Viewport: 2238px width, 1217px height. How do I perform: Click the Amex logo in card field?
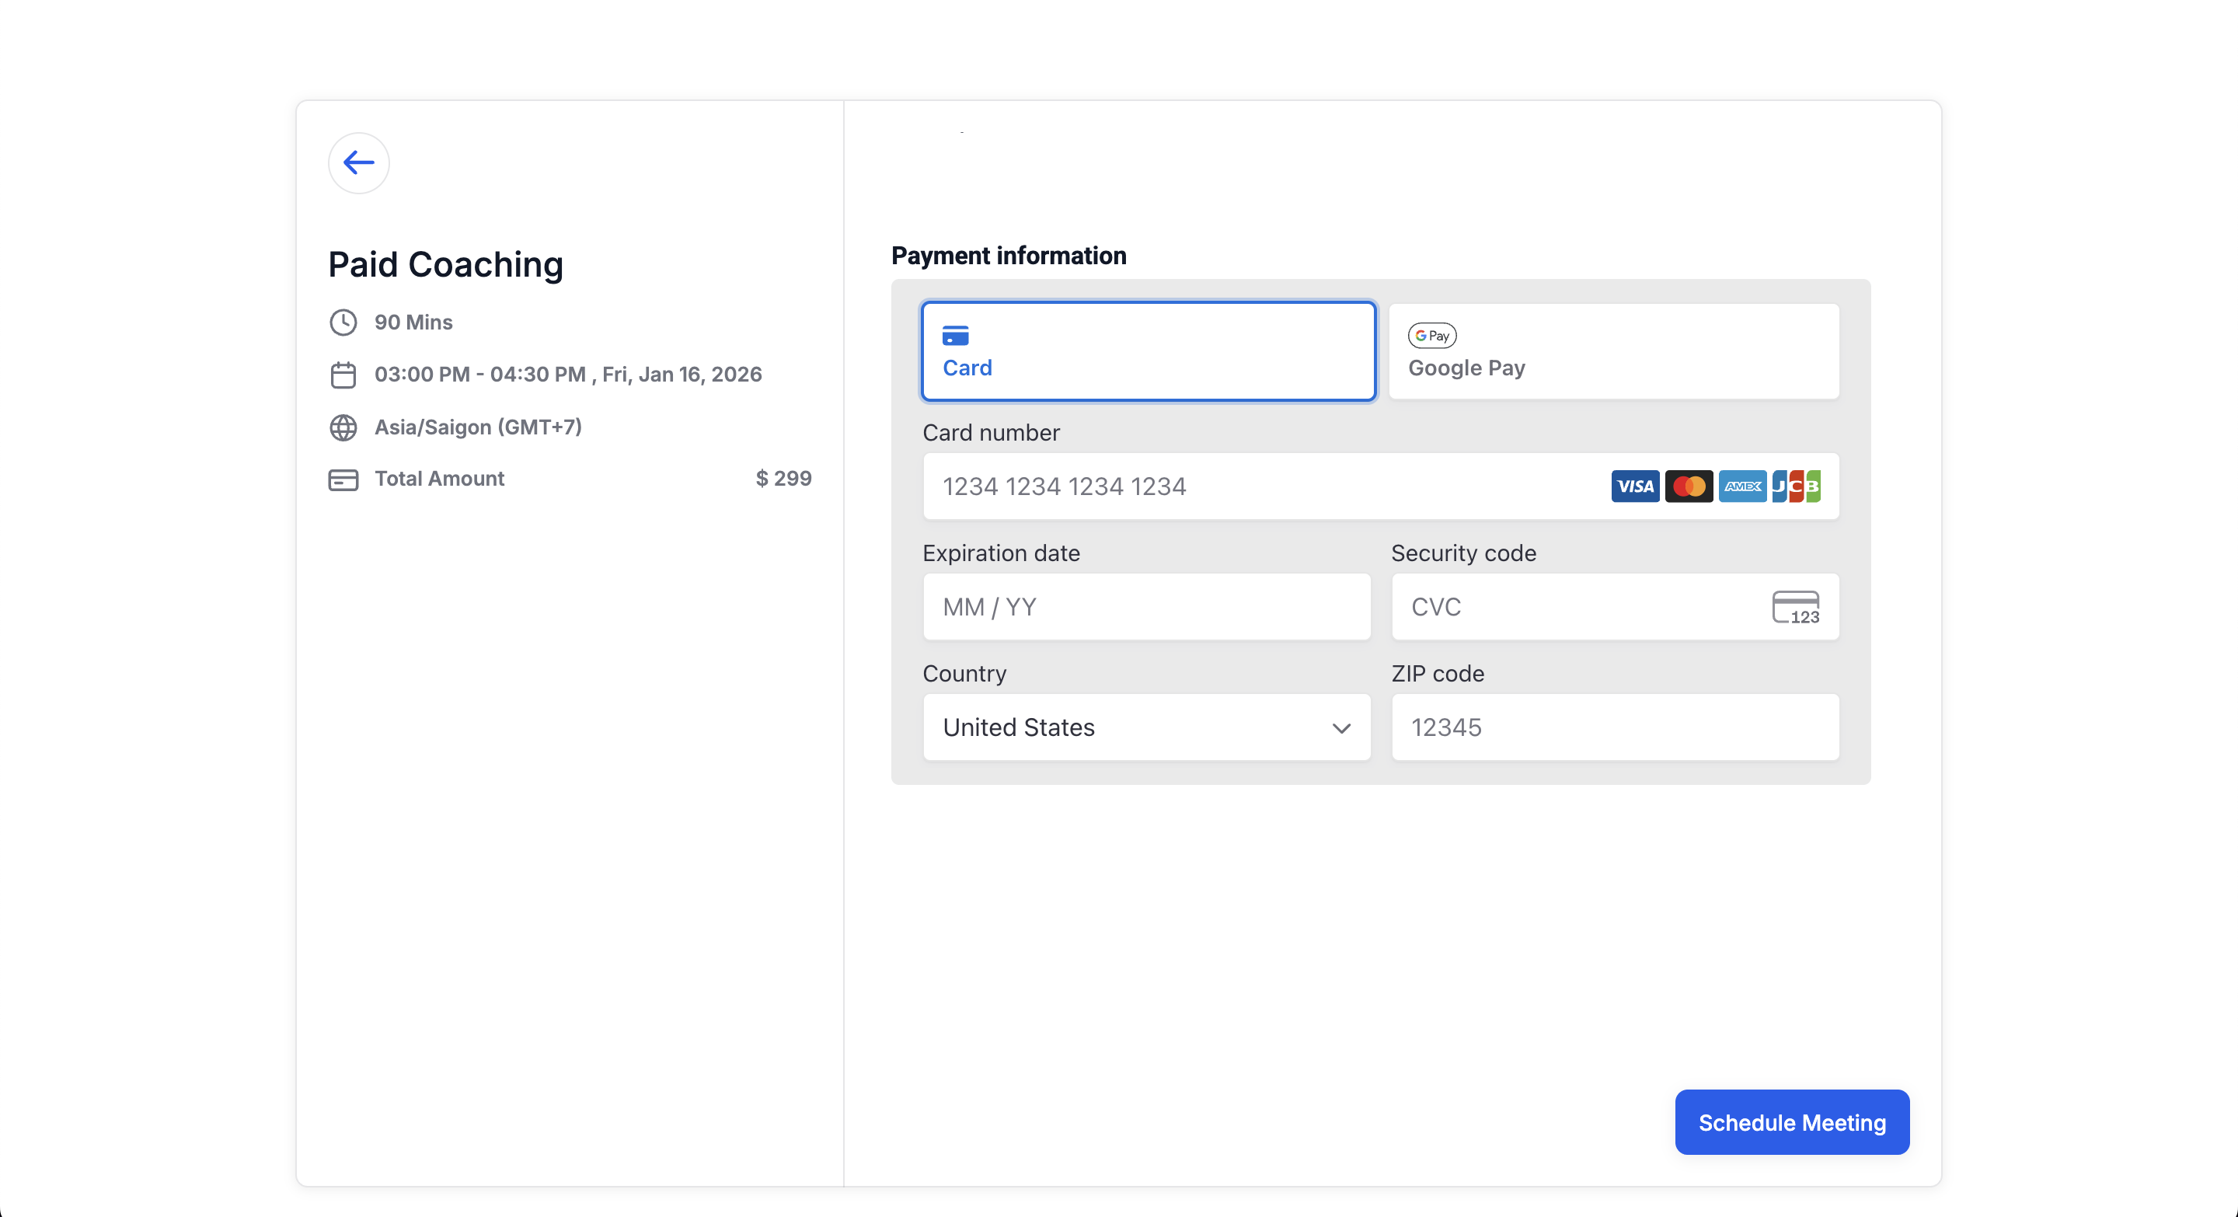1742,486
